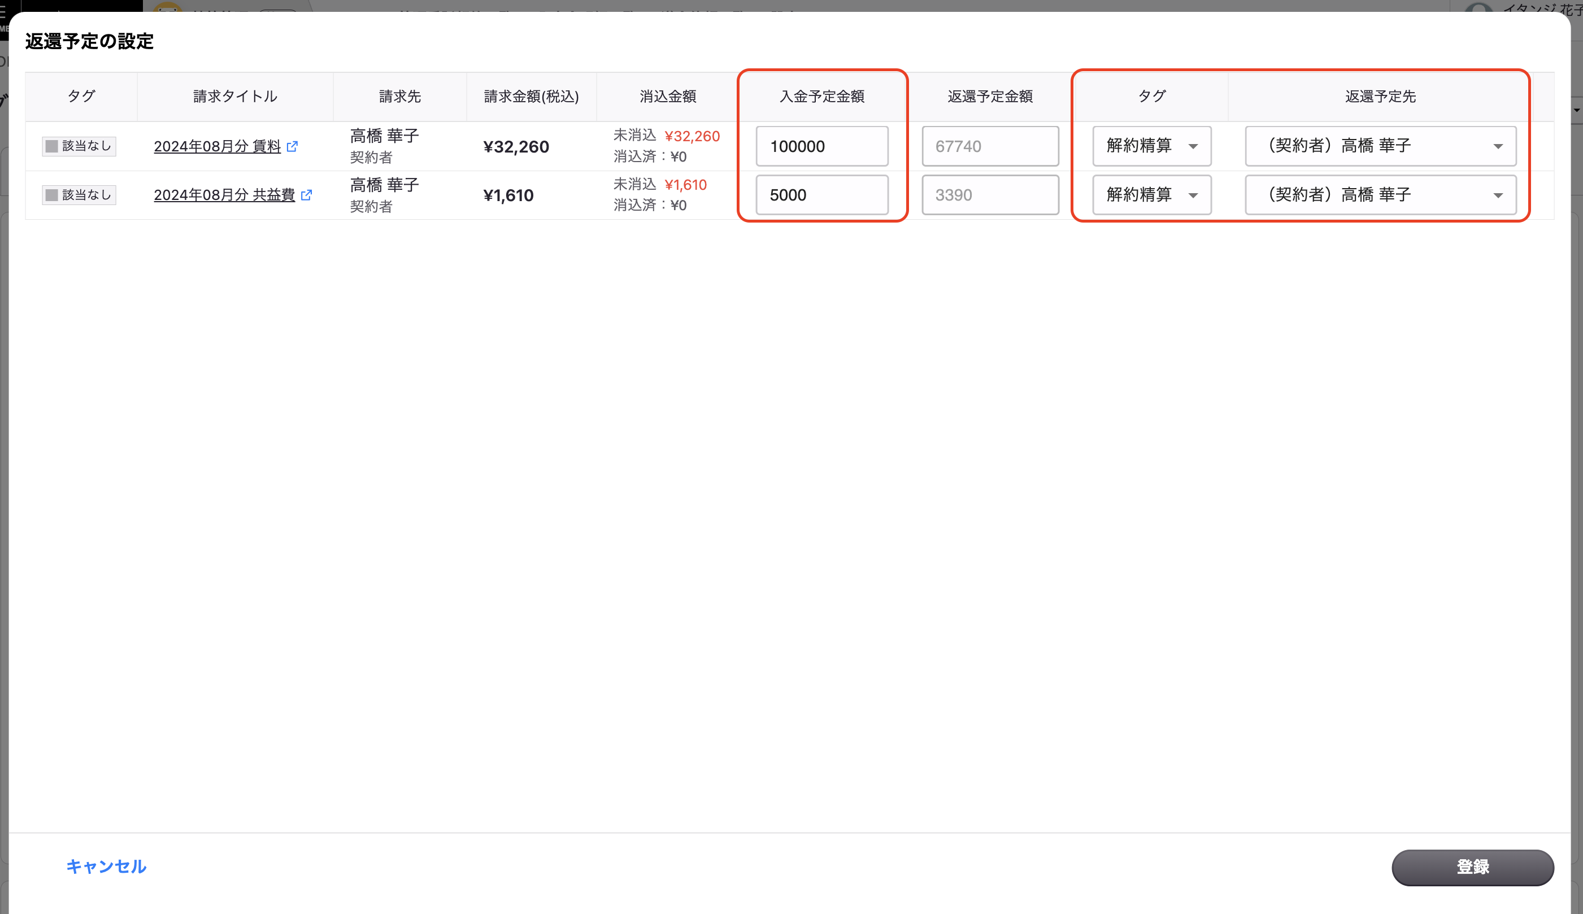The image size is (1583, 914).
Task: Open 返還予定先 dropdown in the 共益費 row
Action: click(x=1380, y=195)
